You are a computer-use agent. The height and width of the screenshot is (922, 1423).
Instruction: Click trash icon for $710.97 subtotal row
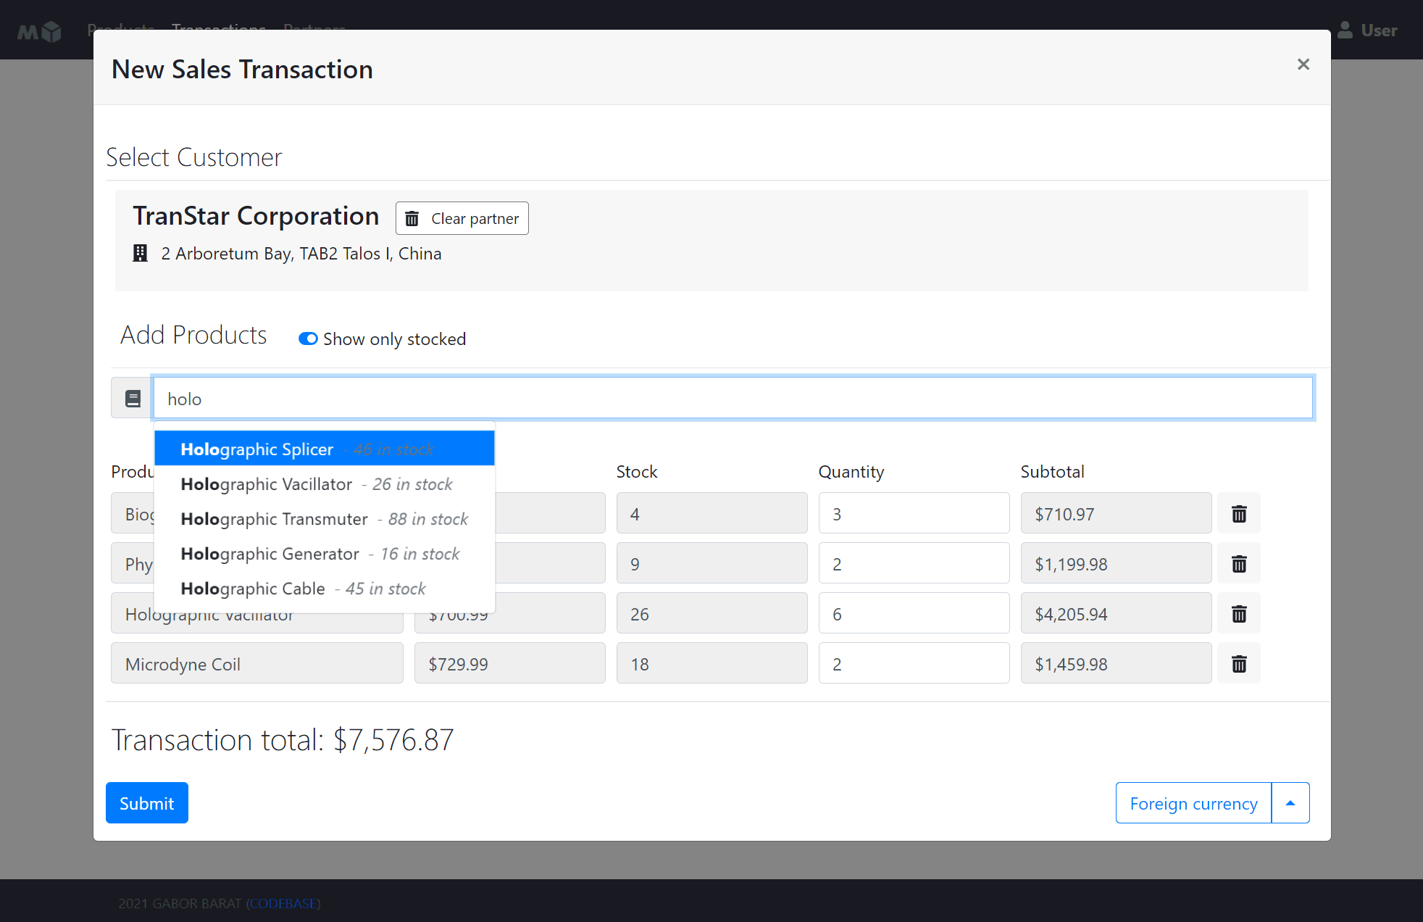[1239, 514]
